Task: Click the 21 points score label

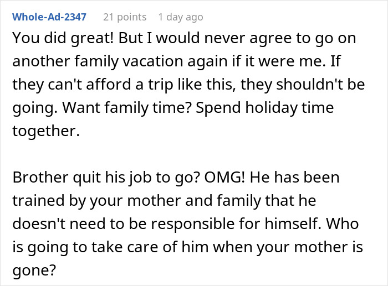Action: tap(125, 17)
